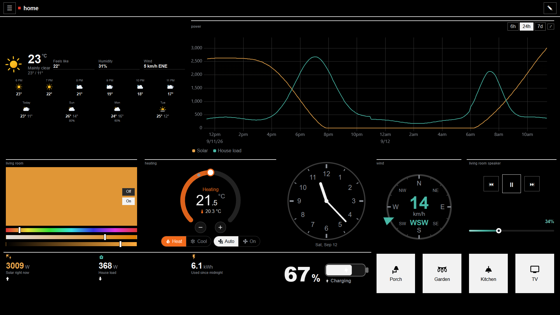Screen dimensions: 560x315
Task: Click the speaker volume slider knob
Action: [499, 231]
